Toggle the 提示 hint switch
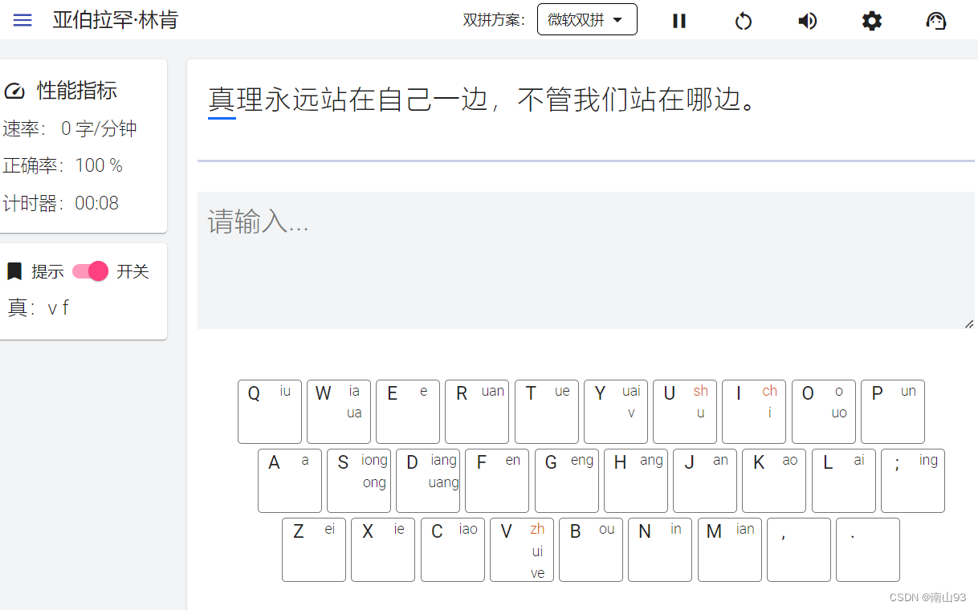Screen dimensions: 978x610 click(90, 271)
